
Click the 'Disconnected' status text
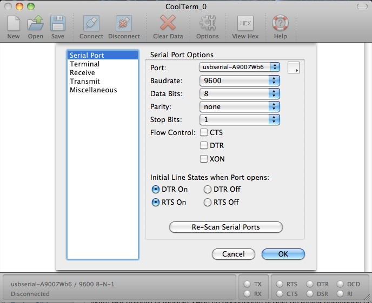tap(30, 294)
